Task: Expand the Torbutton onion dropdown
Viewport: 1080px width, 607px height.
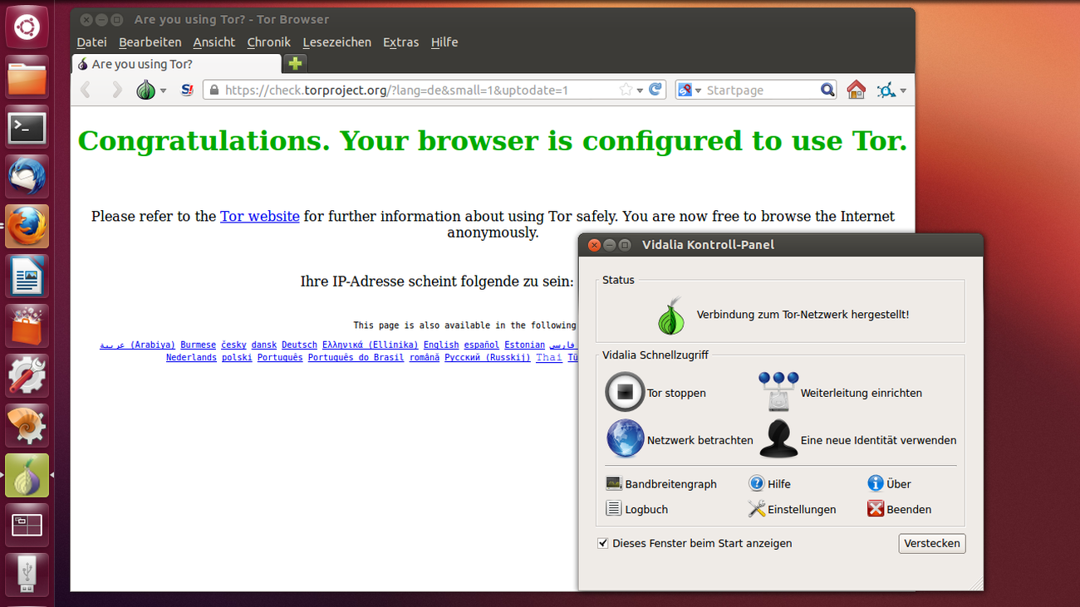Action: tap(164, 91)
